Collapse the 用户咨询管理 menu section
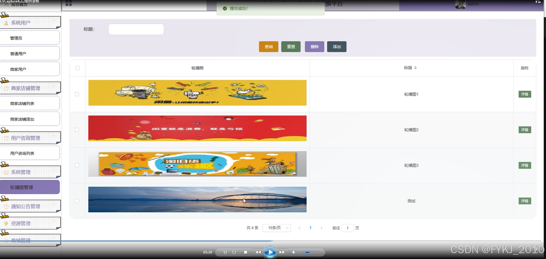Screen dimensions: 546x259 [x=54, y=136]
